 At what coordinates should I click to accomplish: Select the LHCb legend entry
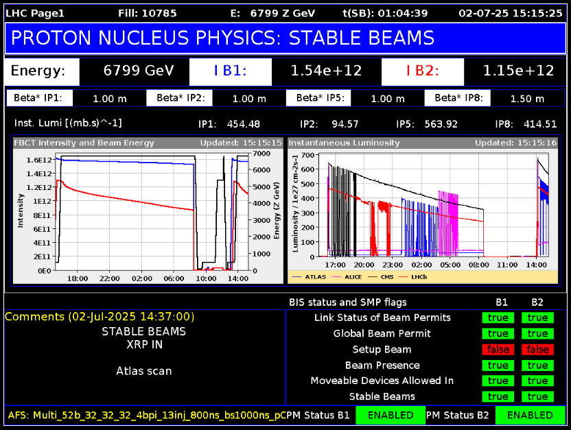tap(419, 277)
